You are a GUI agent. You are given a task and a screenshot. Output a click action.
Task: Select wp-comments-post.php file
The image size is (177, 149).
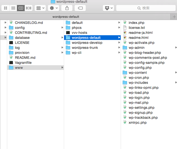click(149, 57)
